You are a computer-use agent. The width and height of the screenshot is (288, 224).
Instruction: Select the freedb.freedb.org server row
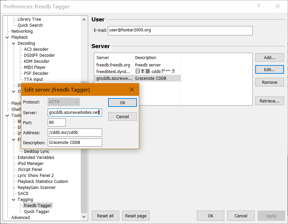click(x=137, y=65)
